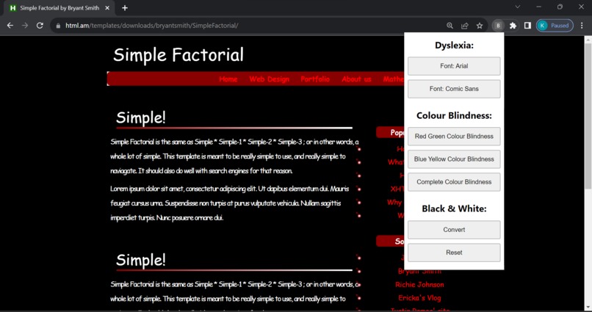Click the Simple Factorial site title
592x312 pixels.
click(178, 55)
